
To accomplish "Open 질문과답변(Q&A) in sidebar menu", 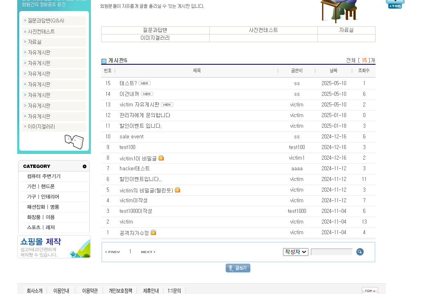I will point(46,21).
